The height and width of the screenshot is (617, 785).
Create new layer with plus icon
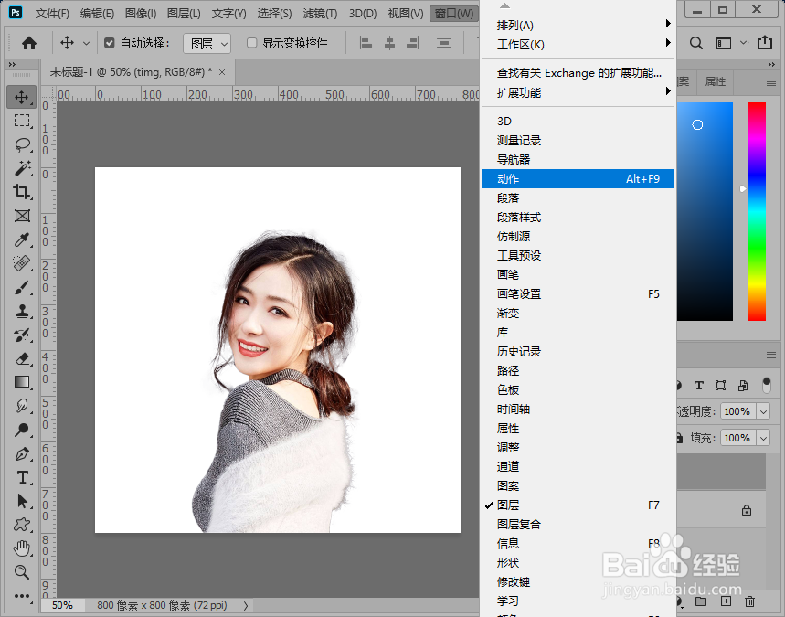click(x=726, y=601)
